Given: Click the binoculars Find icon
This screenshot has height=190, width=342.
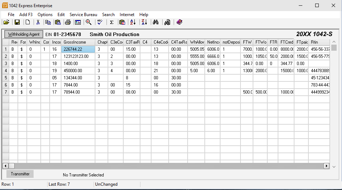Looking at the screenshot, I should coord(155,22).
